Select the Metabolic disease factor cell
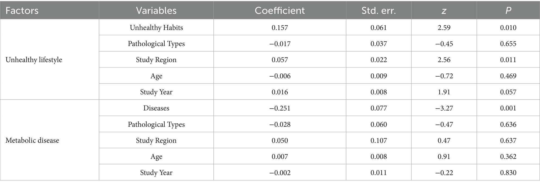 click(32, 141)
